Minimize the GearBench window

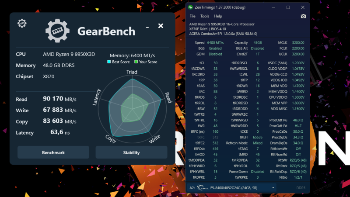[147, 28]
